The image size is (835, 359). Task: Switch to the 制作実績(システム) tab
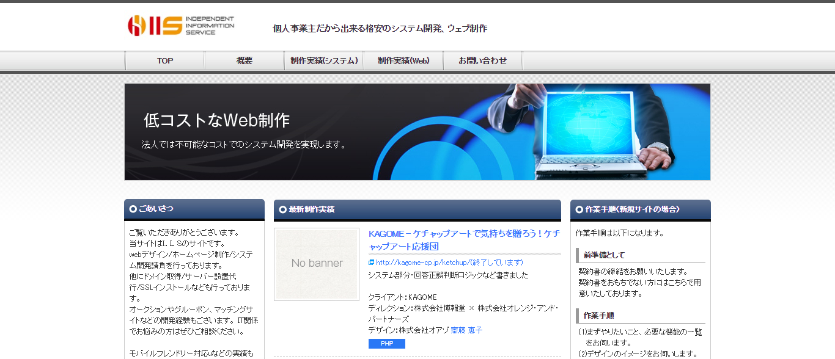323,60
